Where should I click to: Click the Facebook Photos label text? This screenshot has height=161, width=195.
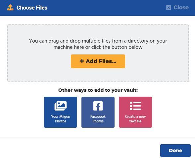98,119
